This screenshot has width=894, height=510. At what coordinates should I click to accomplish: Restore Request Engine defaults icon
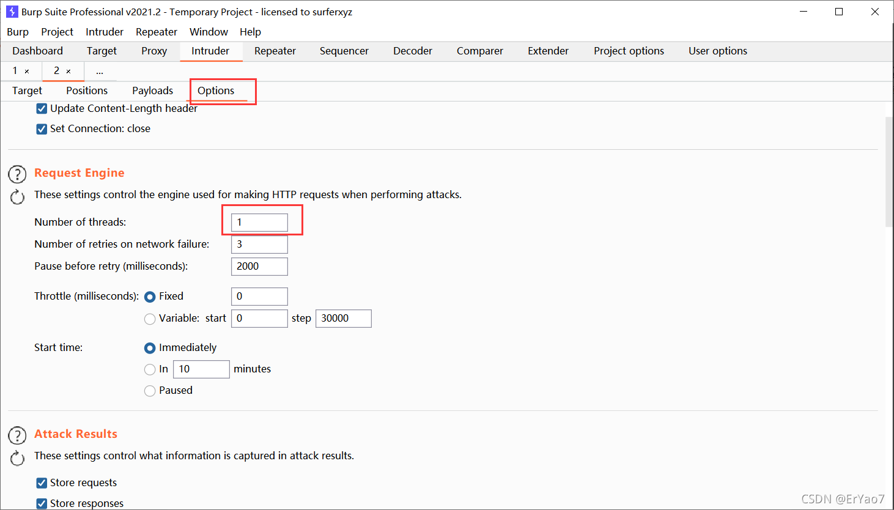pos(17,197)
